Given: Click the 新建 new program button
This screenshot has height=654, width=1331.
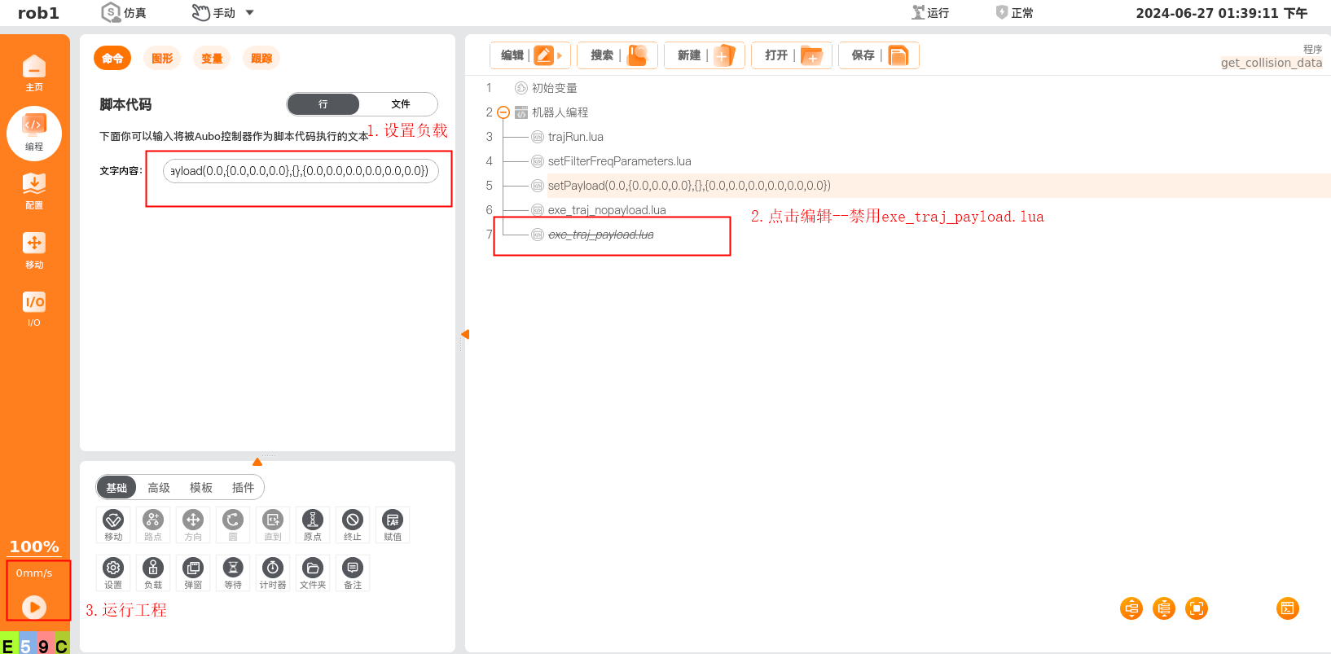Looking at the screenshot, I should tap(705, 55).
